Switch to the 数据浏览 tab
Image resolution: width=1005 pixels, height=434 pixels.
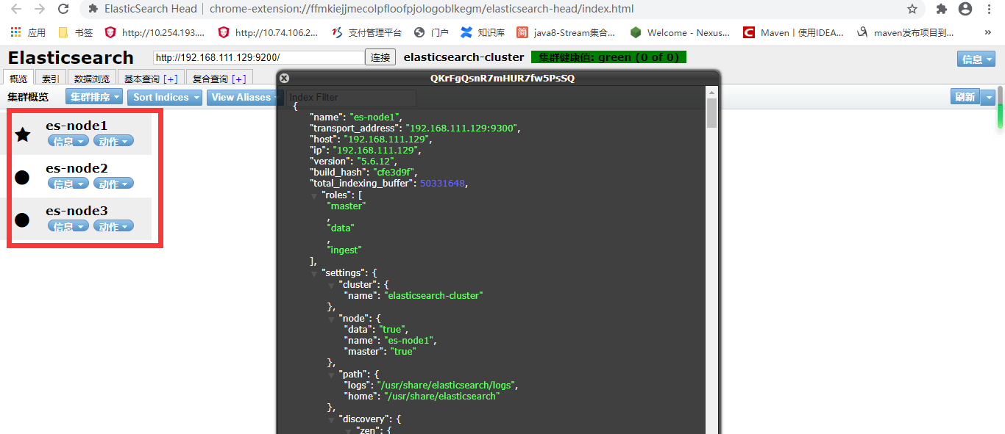click(92, 79)
